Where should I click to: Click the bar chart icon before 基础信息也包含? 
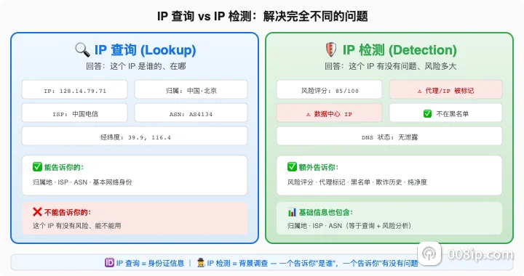click(x=292, y=212)
